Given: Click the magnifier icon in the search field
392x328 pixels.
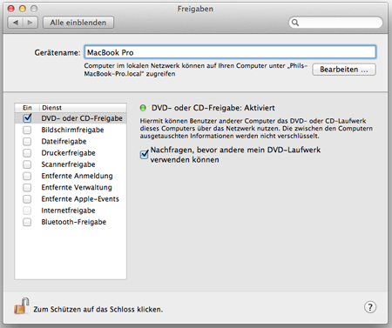Looking at the screenshot, I should click(295, 23).
